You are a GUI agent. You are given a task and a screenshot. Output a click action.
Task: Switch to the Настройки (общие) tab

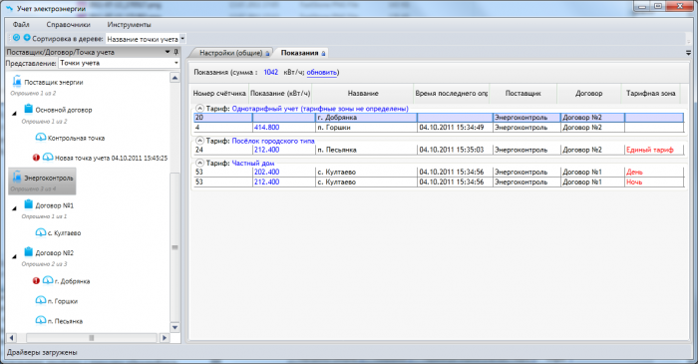(x=231, y=53)
